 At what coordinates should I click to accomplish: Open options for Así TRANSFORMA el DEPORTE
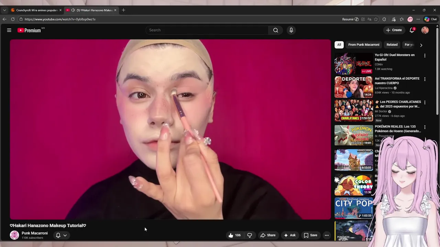click(x=425, y=79)
